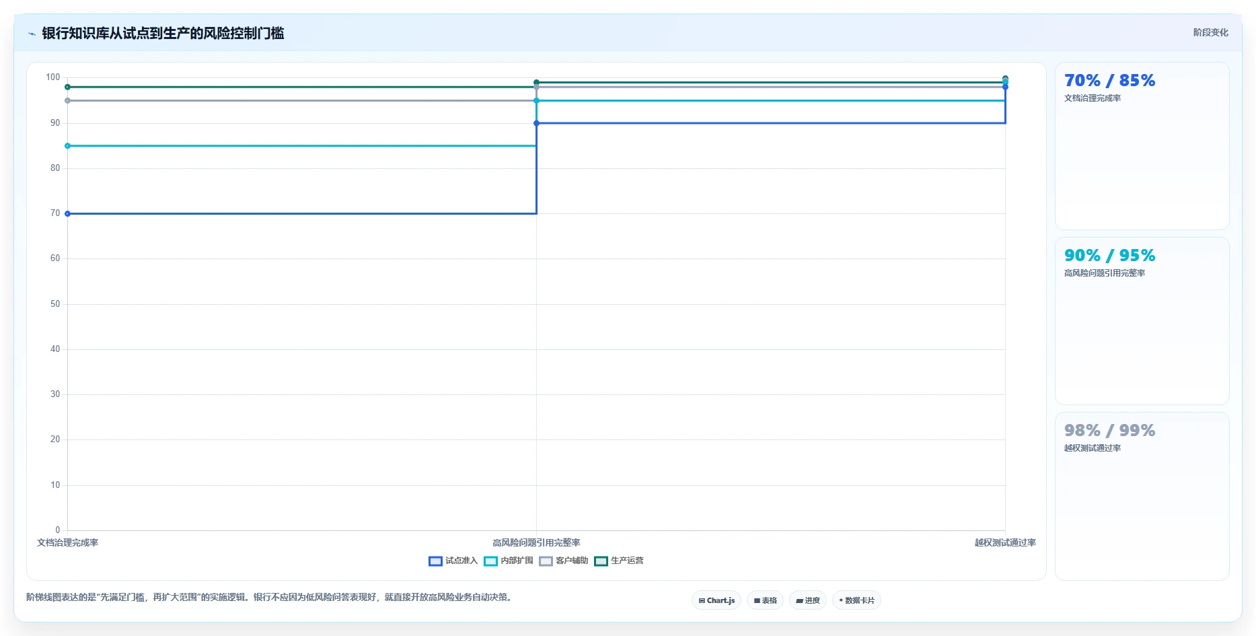The width and height of the screenshot is (1256, 636).
Task: Select the 进度 tag pill
Action: tap(808, 600)
